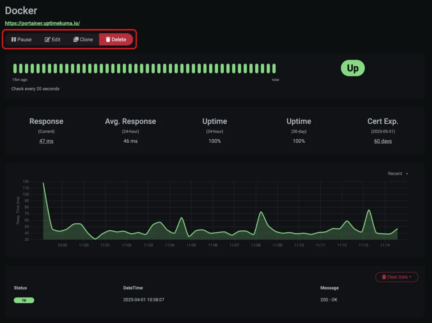Click 'Check every 20 seconds' text
432x323 pixels.
(x=35, y=89)
